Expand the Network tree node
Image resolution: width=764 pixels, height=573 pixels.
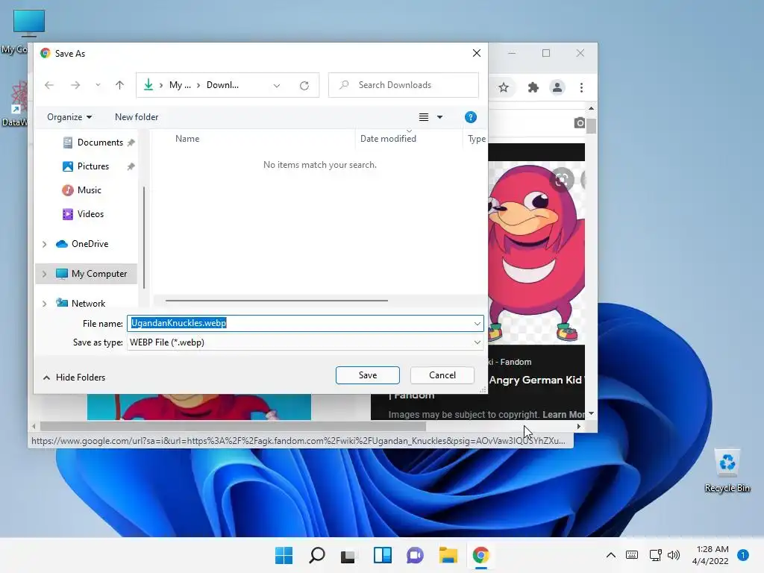(x=44, y=304)
